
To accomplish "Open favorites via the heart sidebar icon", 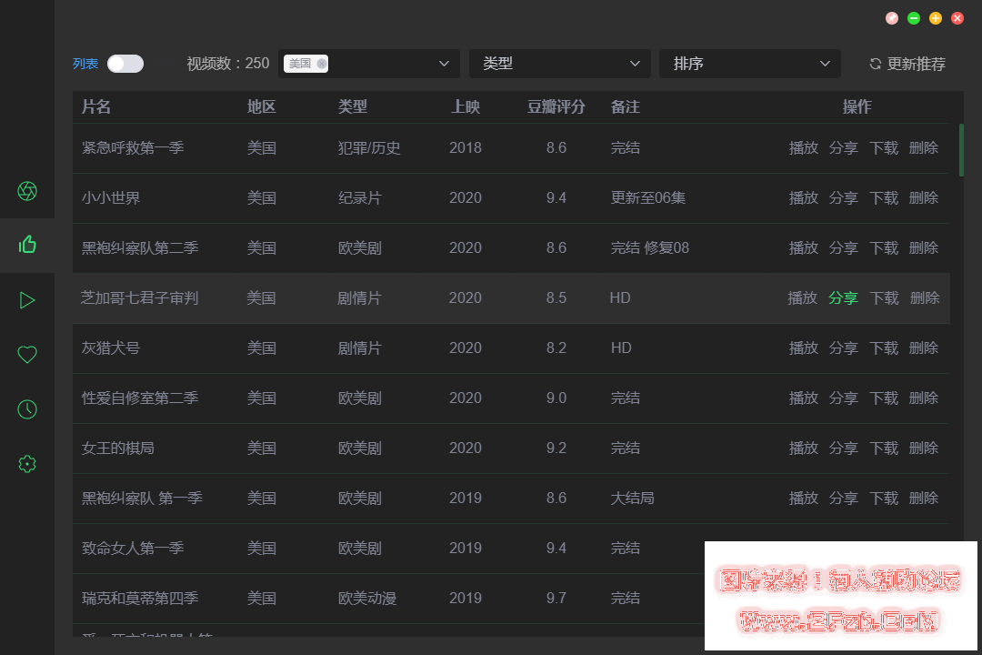I will coord(27,355).
